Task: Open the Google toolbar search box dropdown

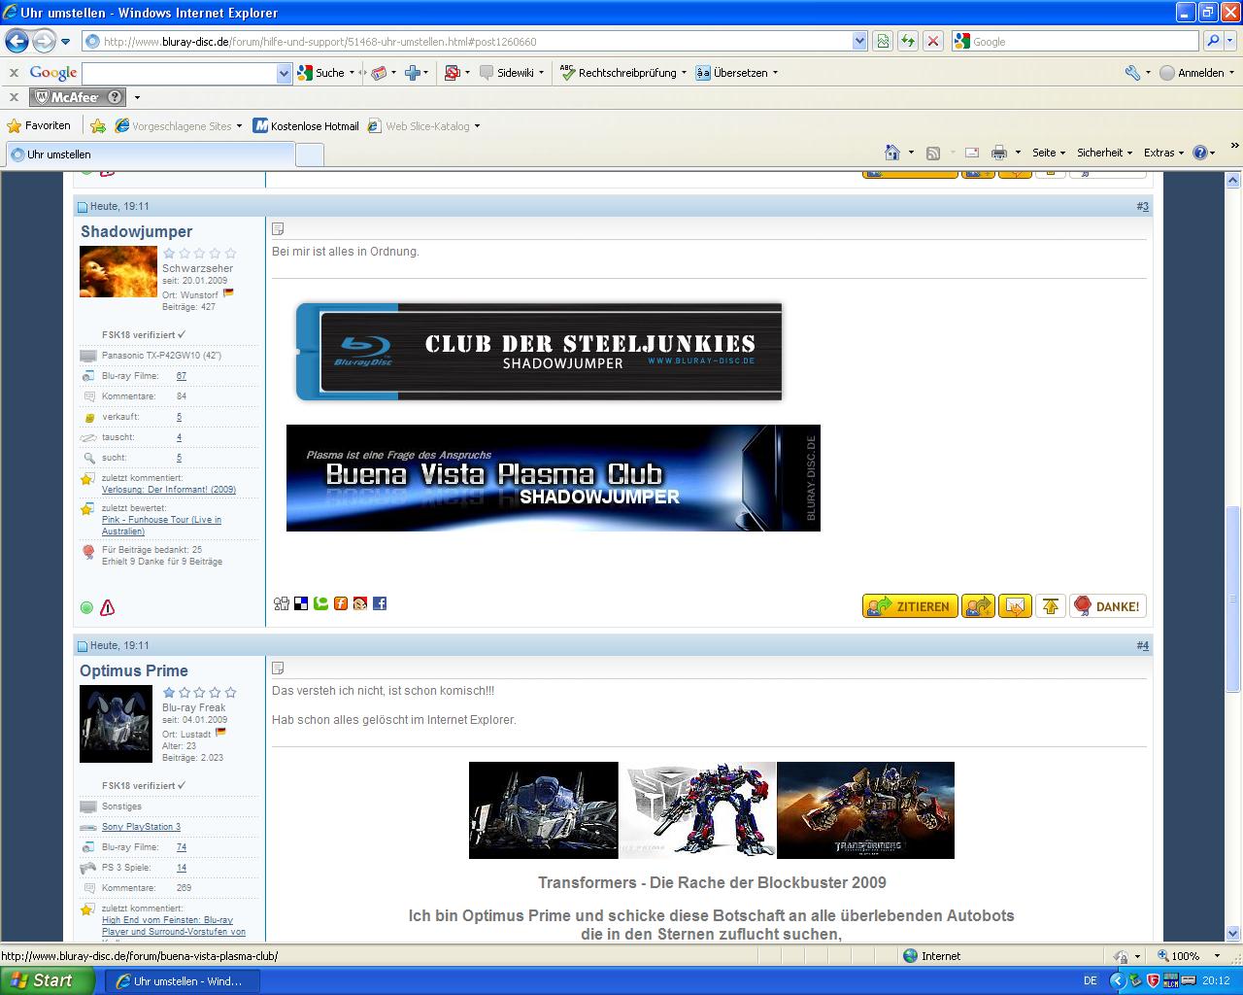Action: point(284,73)
